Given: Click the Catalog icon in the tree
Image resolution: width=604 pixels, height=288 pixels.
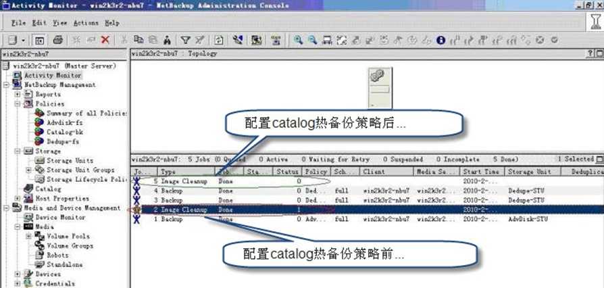Looking at the screenshot, I should [28, 189].
